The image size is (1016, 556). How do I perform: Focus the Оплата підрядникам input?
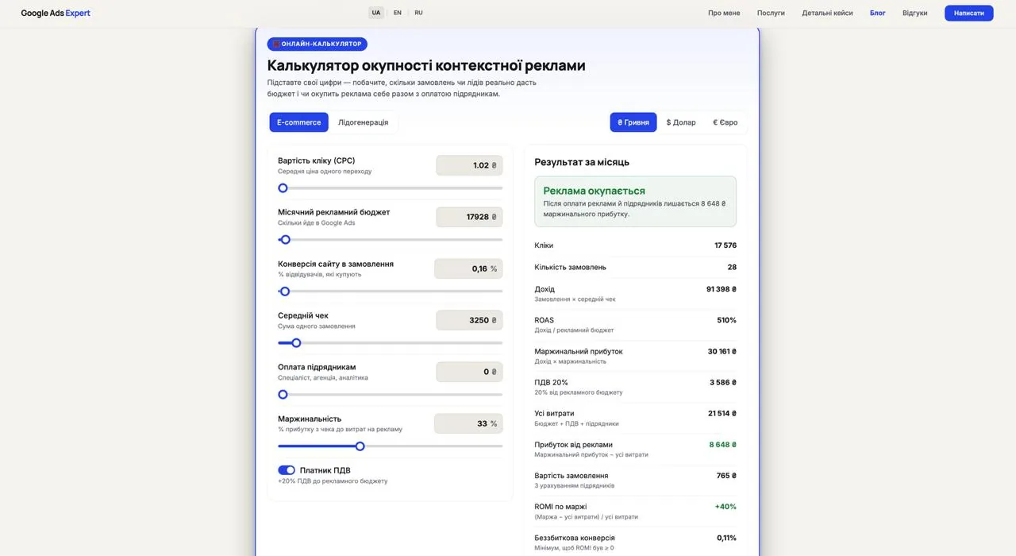pos(469,372)
